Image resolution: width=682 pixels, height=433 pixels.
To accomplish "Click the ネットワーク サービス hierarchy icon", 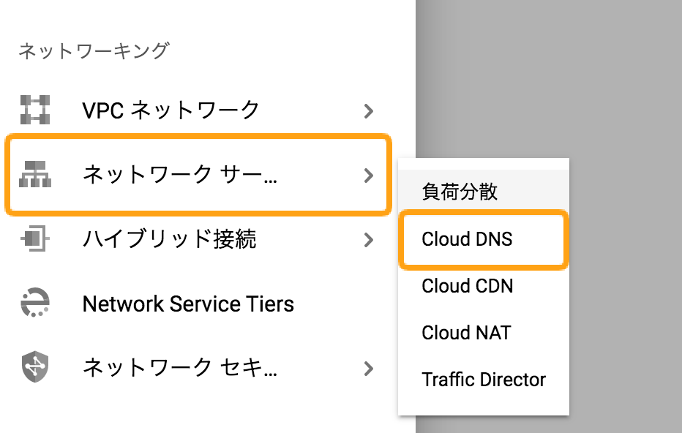I will point(35,174).
